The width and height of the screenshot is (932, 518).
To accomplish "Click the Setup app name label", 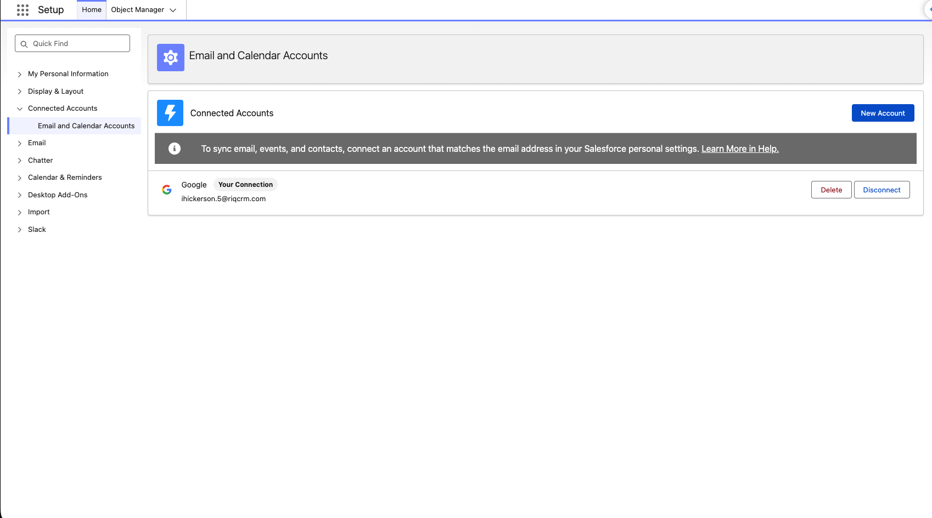I will click(x=50, y=10).
